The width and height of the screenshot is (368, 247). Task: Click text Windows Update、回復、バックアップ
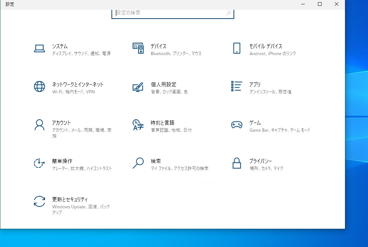(81, 209)
